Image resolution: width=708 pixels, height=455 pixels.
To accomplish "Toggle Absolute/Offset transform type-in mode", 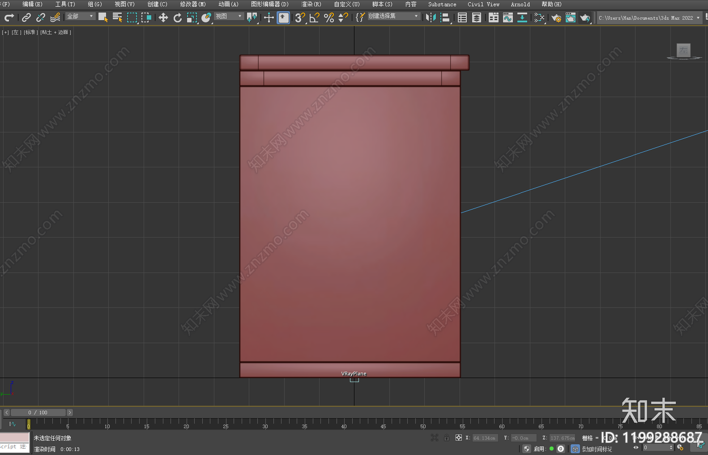I will pyautogui.click(x=459, y=438).
